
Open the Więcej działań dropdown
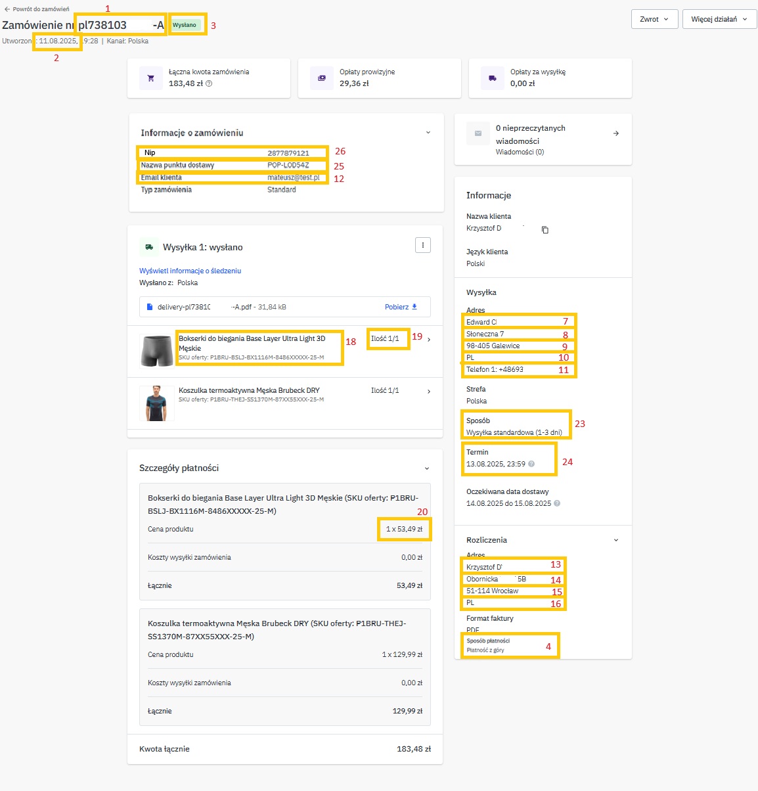pyautogui.click(x=719, y=19)
